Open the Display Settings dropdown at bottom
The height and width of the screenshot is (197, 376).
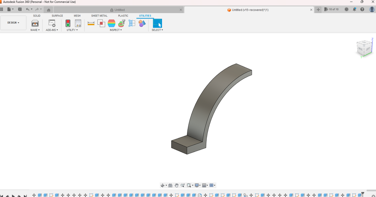tap(197, 185)
